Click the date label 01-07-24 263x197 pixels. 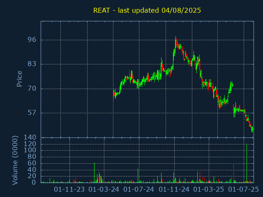pyautogui.click(x=139, y=190)
